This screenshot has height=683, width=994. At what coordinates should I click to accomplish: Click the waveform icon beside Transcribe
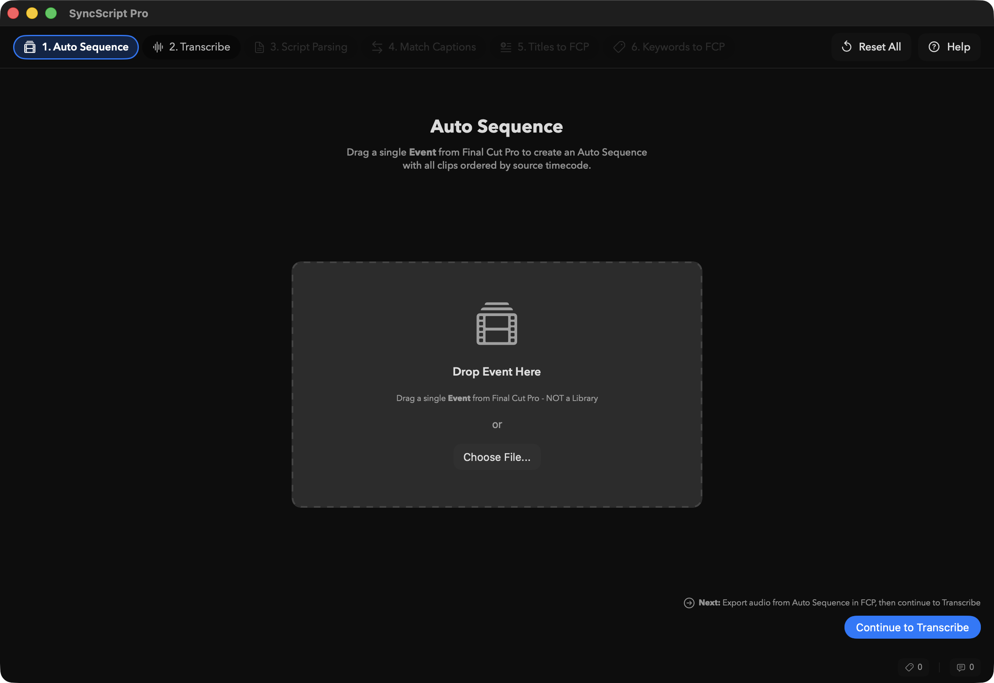click(158, 47)
